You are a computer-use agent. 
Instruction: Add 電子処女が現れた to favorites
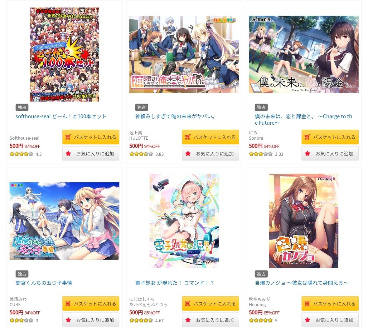tap(210, 320)
